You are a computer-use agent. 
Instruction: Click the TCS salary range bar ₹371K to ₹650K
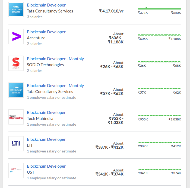click(x=159, y=9)
